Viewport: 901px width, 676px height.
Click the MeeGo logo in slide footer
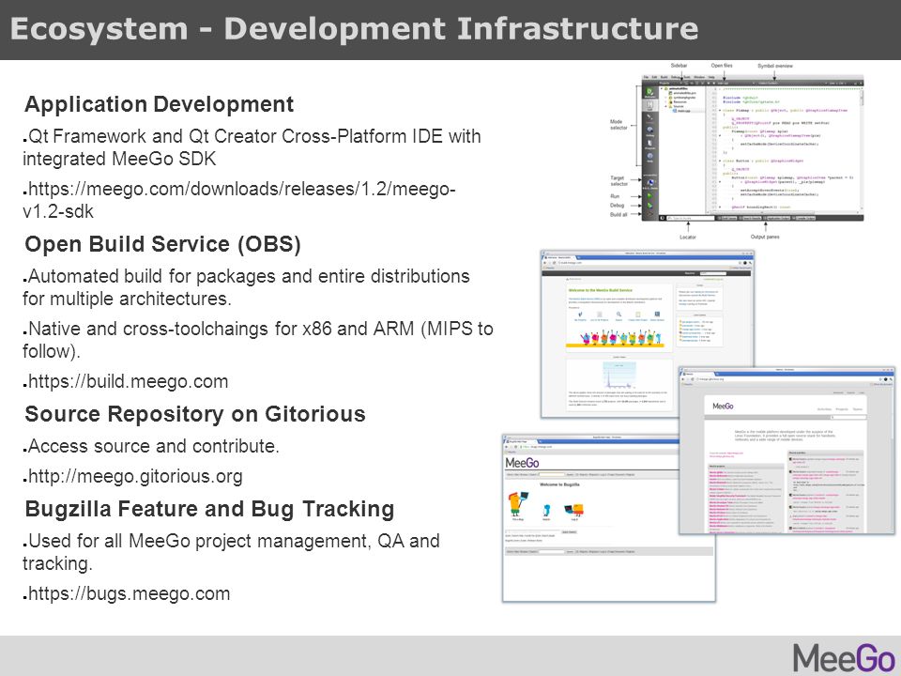coord(843,657)
